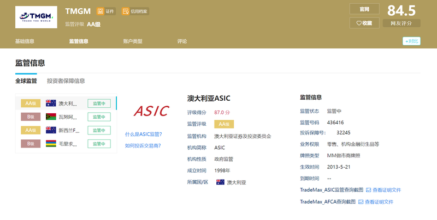Click the Australia flag next to 所属国/区
The width and height of the screenshot is (437, 220).
(x=220, y=182)
